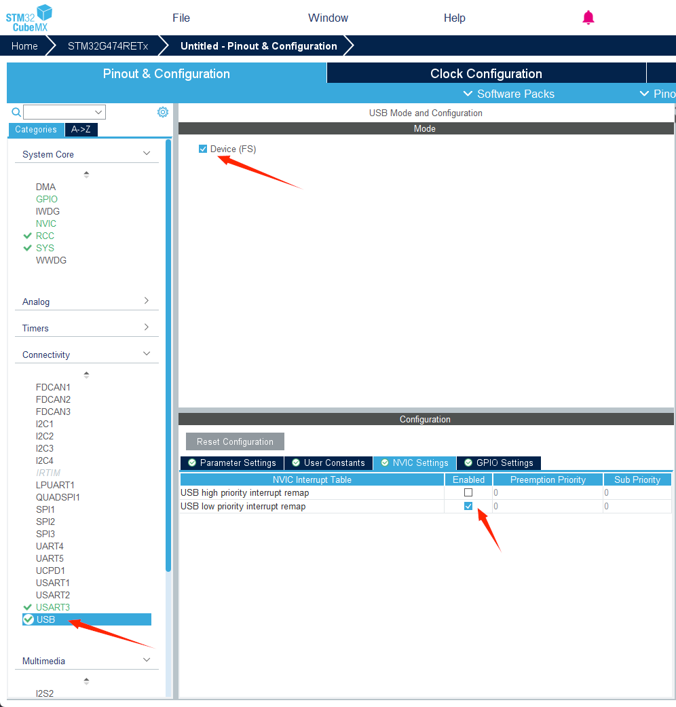This screenshot has height=707, width=676.
Task: Switch to the A->Z tab
Action: point(81,130)
